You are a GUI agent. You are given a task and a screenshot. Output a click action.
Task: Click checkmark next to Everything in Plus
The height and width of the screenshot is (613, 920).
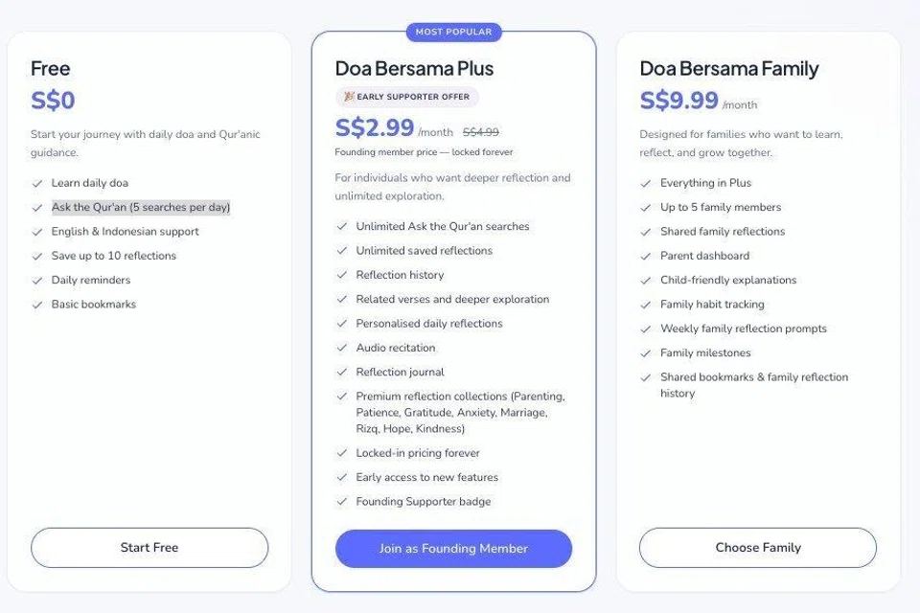point(646,184)
